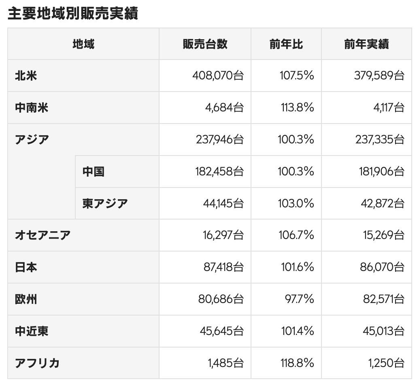Select the 欧州 row label
Viewport: 417px width, 386px height.
(26, 299)
